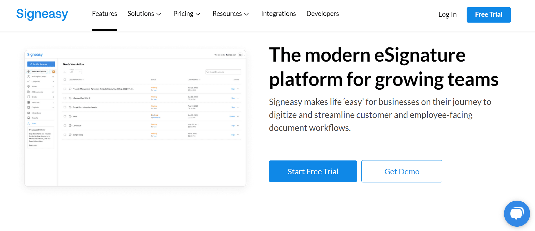Click the Search Documents field in preview
The height and width of the screenshot is (231, 535).
223,72
